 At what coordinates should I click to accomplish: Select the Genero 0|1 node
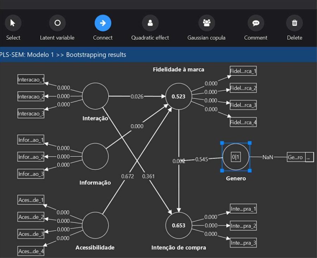[x=236, y=157]
